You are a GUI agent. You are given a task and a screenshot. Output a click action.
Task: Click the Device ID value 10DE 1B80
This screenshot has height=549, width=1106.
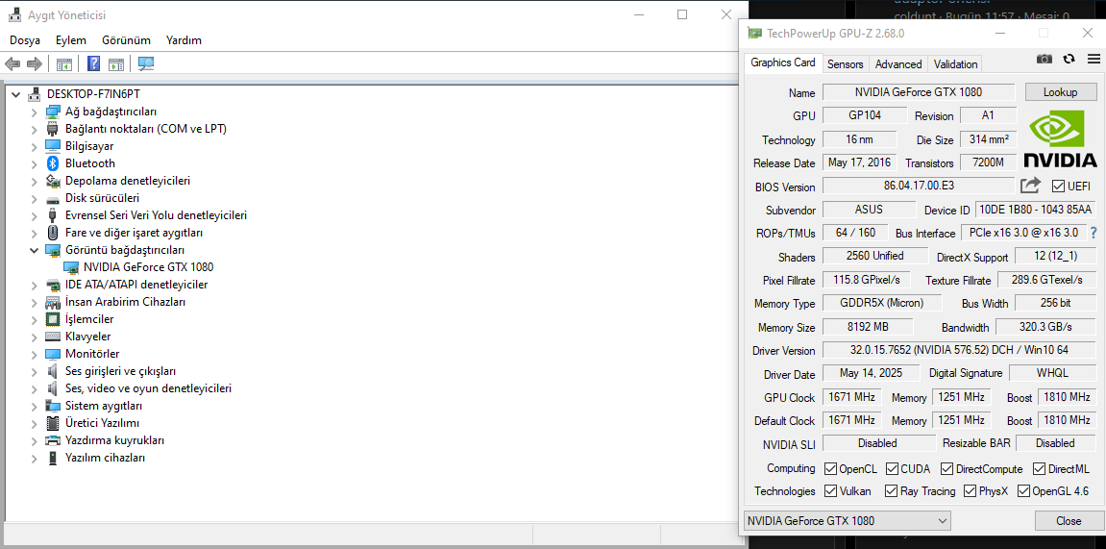pyautogui.click(x=1036, y=211)
